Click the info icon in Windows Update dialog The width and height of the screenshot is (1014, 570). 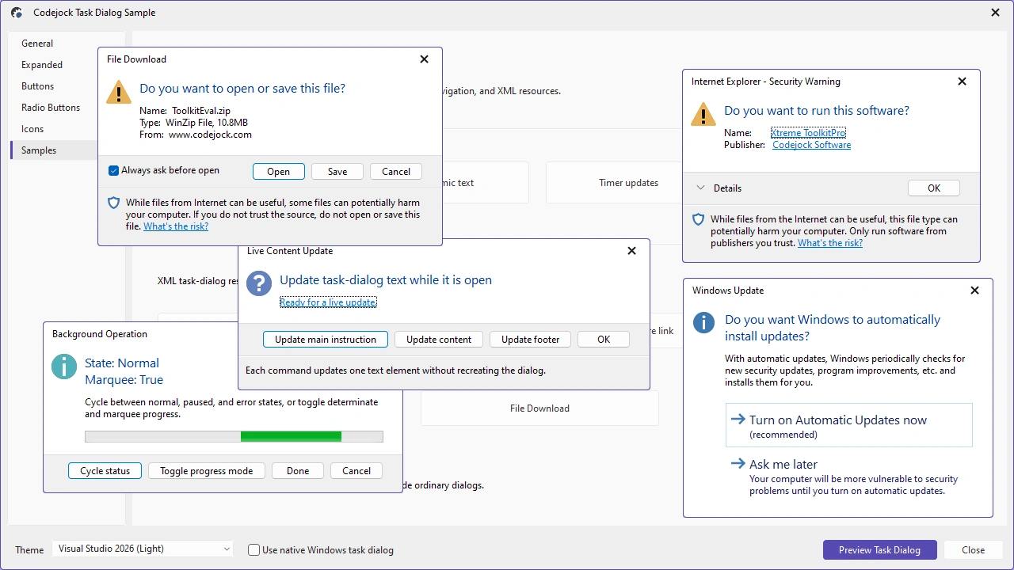(704, 323)
